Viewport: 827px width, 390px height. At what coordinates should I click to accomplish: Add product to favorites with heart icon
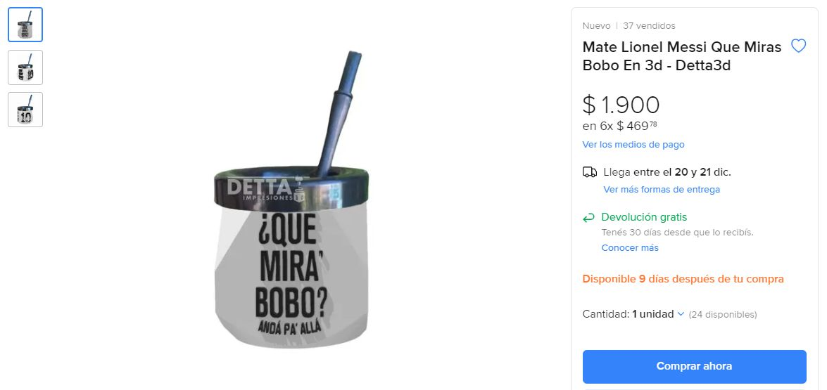[798, 46]
